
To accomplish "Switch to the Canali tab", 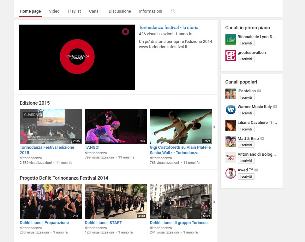I will [95, 11].
